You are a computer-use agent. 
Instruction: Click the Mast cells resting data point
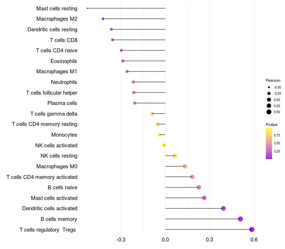[87, 8]
